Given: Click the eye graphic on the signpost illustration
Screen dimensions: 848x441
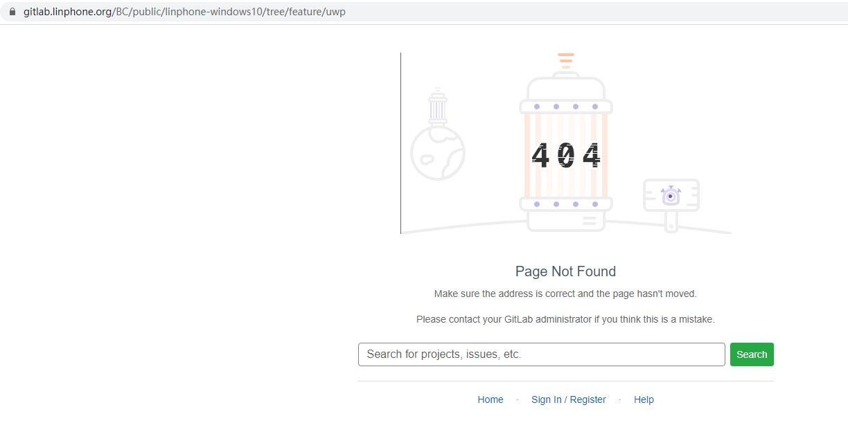Looking at the screenshot, I should click(x=671, y=197).
